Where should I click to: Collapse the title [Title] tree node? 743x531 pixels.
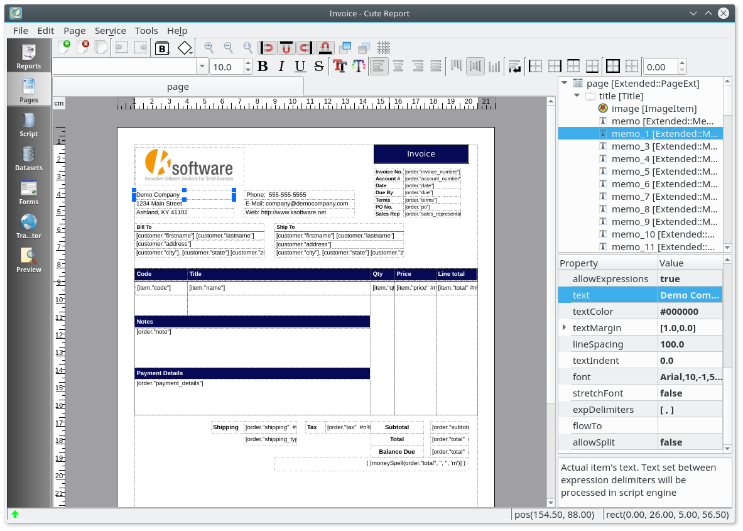[577, 96]
